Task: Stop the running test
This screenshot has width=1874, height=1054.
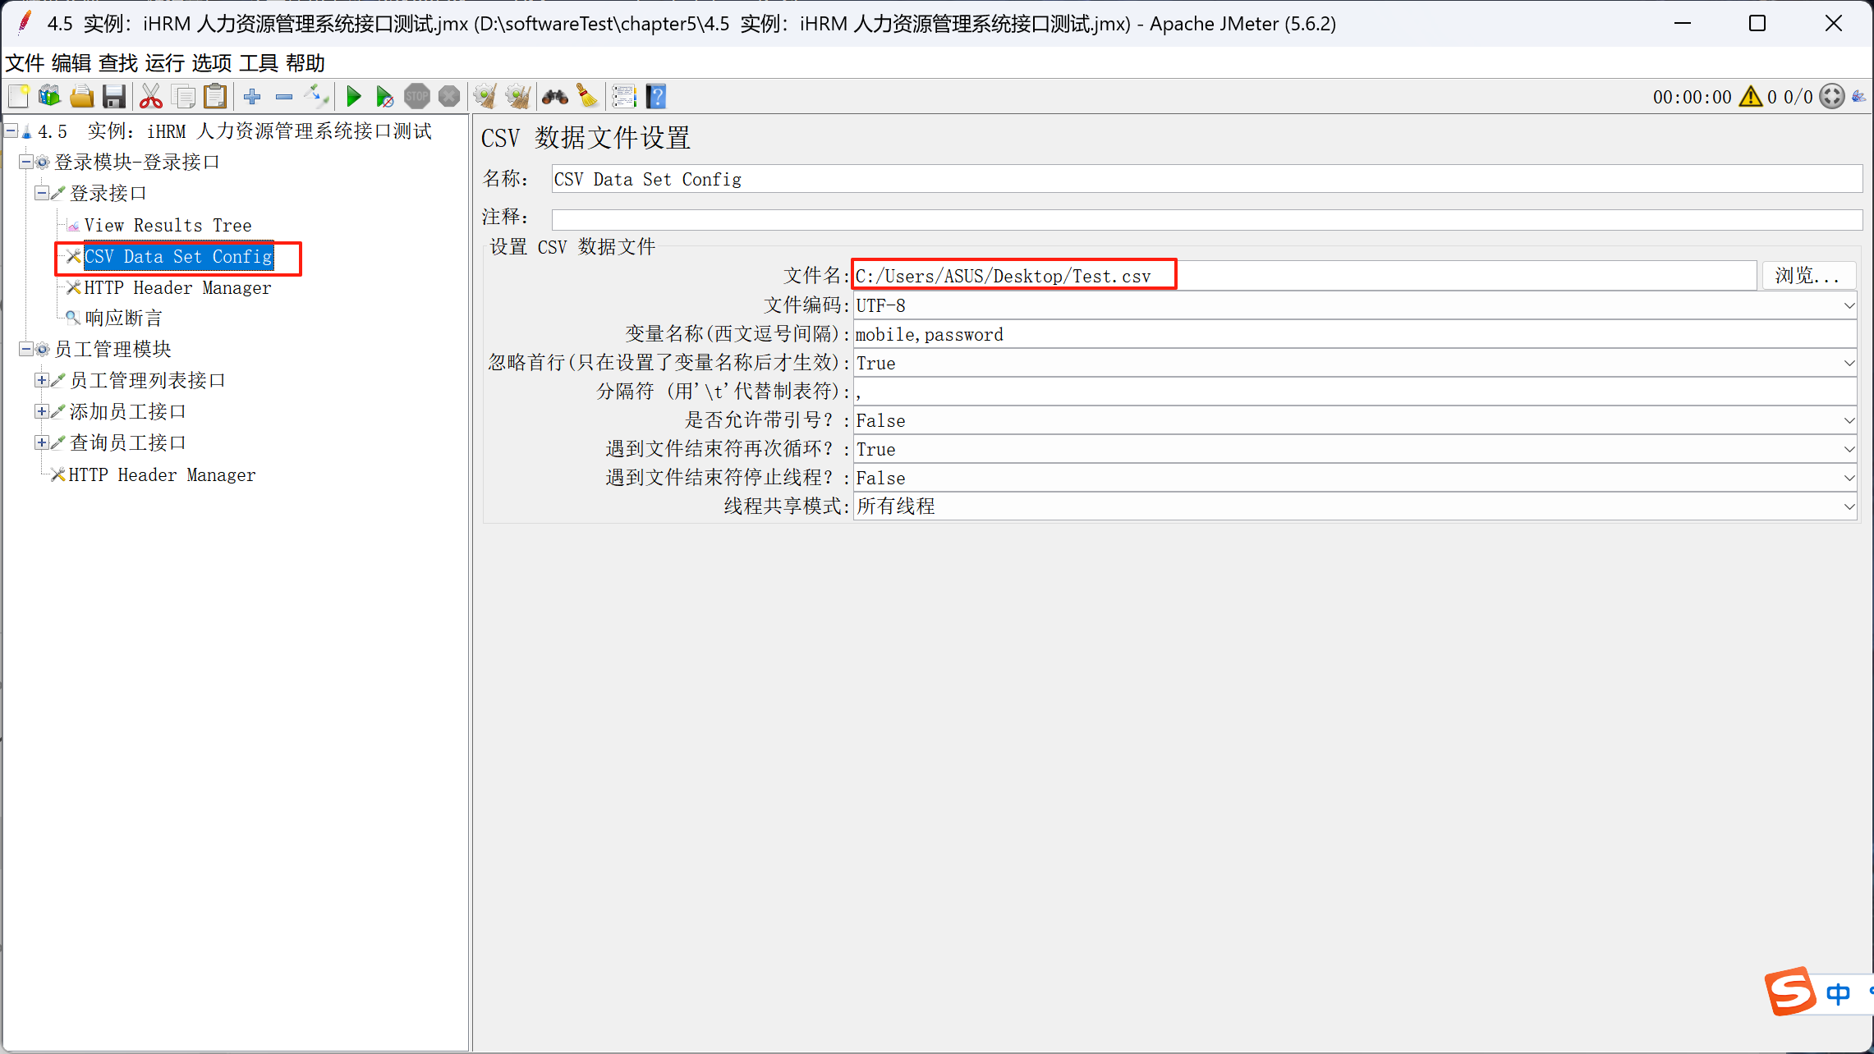Action: 417,96
